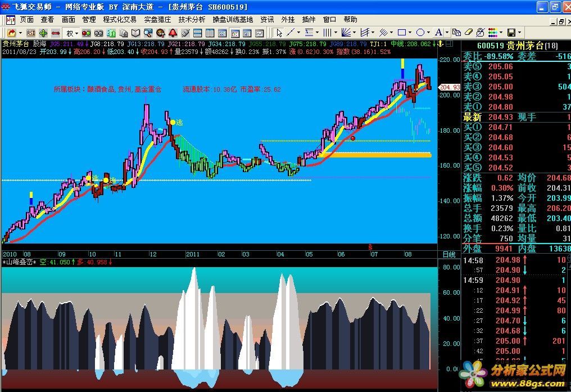Click the 14:59 :37 205.00 trade tick row
The width and height of the screenshot is (571, 392).
pos(516,341)
